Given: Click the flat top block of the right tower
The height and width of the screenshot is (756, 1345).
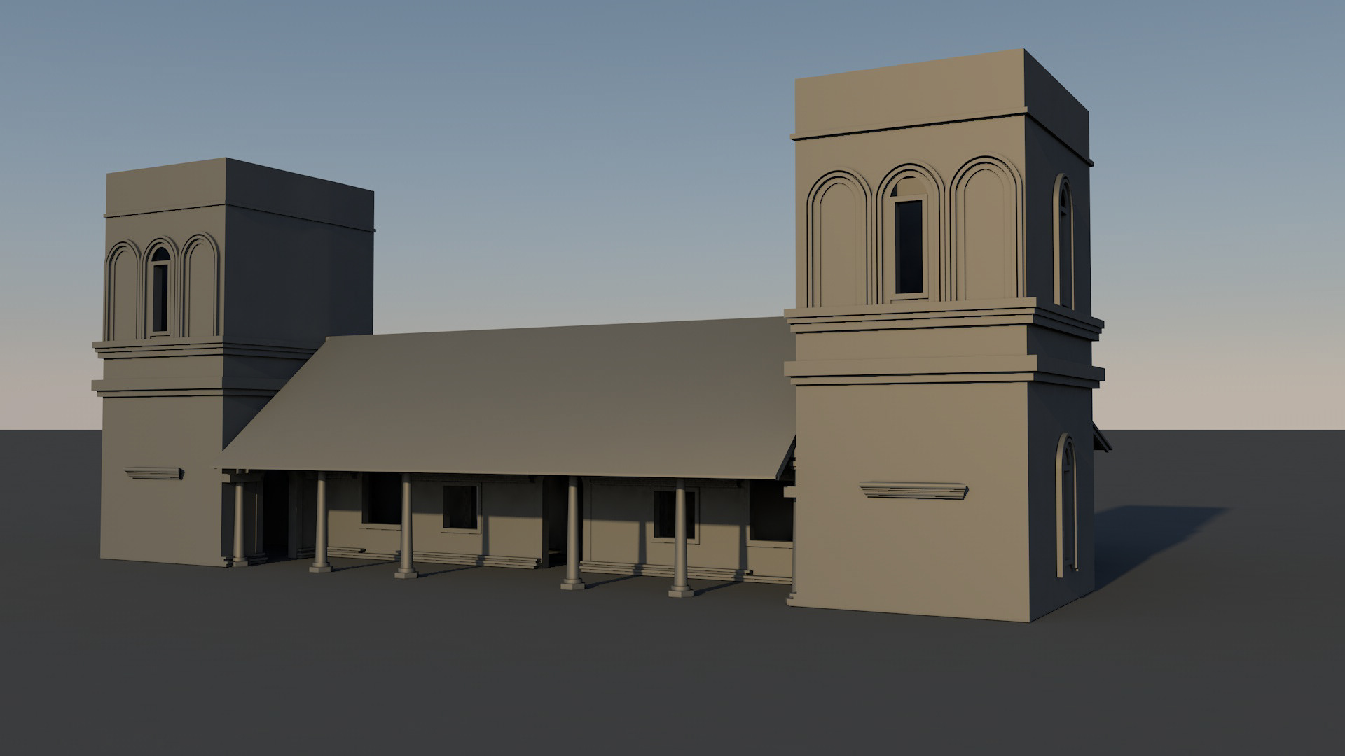Looking at the screenshot, I should pos(911,94).
